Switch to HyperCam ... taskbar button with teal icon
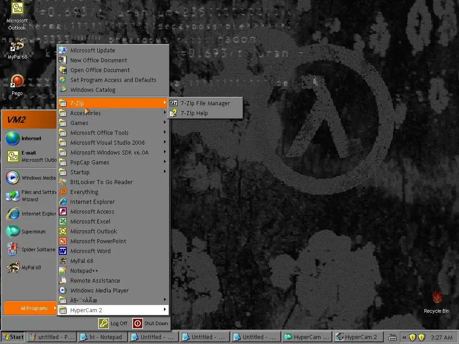The image size is (459, 344). [307, 337]
